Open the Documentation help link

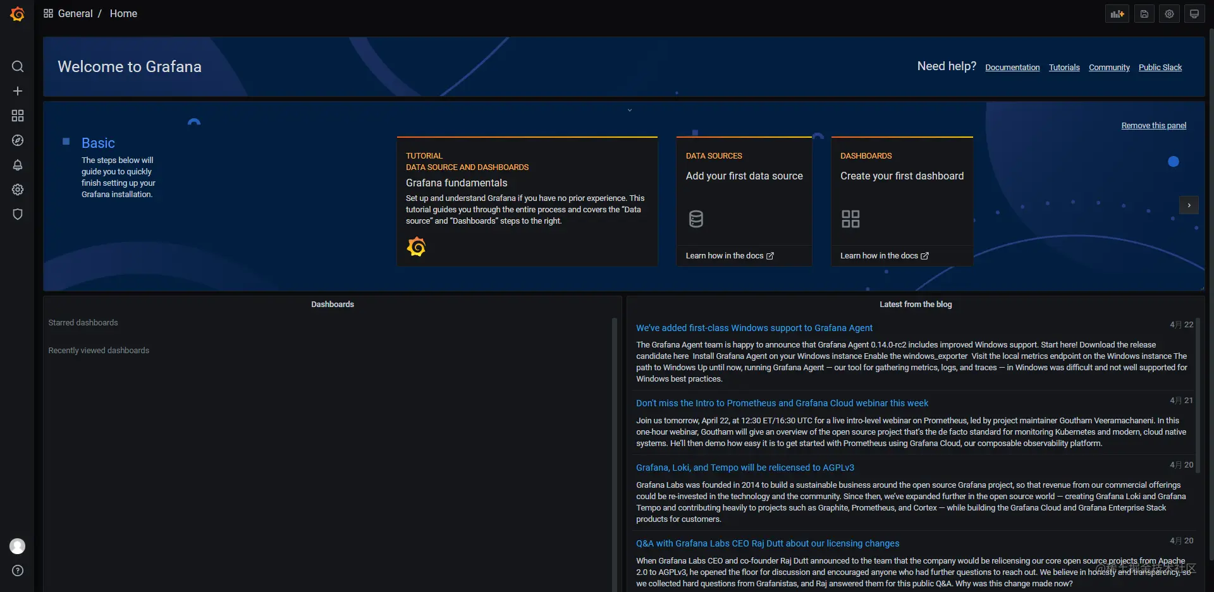coord(1012,67)
